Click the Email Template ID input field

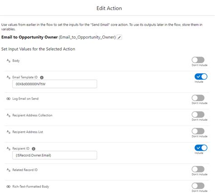coord(54,84)
